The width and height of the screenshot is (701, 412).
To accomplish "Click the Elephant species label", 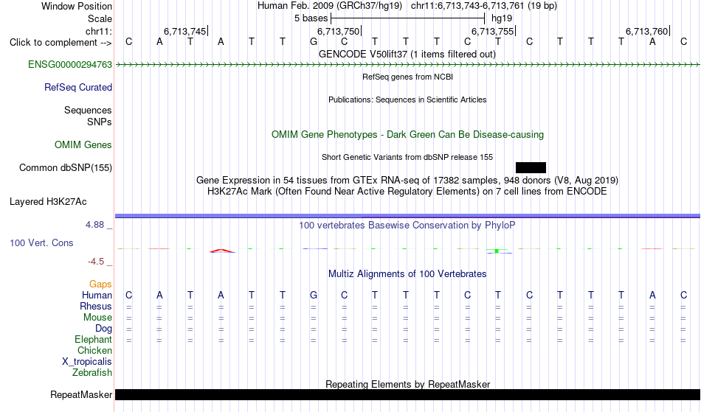I will 93,340.
